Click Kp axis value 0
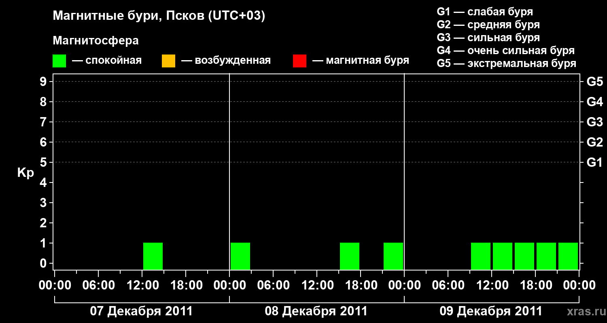 (x=44, y=263)
